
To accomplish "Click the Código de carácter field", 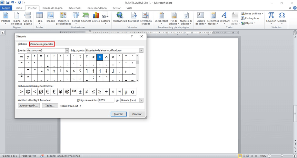I will coord(106,100).
